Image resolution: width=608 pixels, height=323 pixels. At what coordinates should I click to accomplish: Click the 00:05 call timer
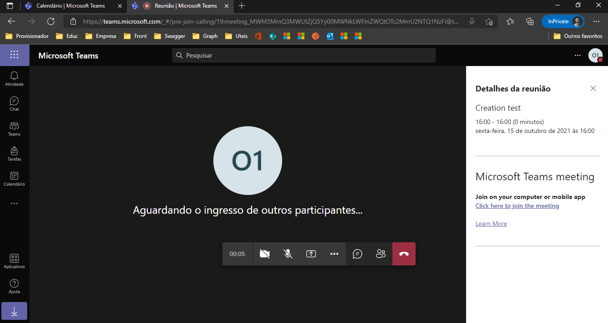(237, 254)
